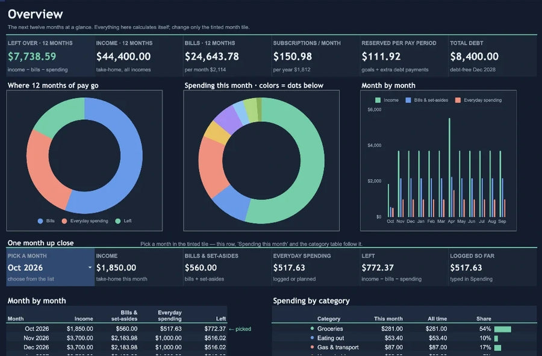Screen dimensions: 542x356
Task: Select the $24,643.78 bills value
Action: coord(211,57)
